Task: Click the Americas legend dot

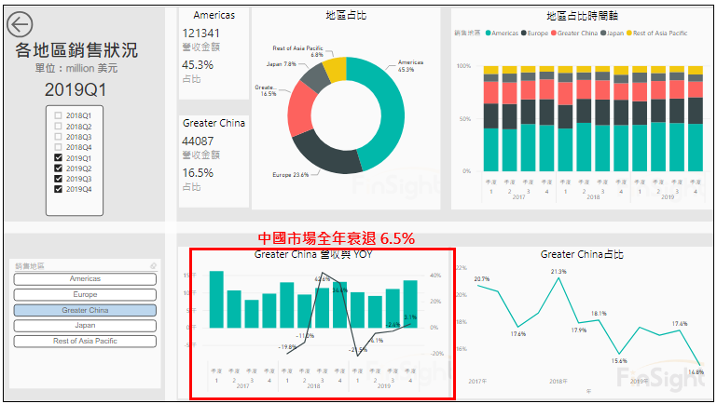Action: click(487, 33)
